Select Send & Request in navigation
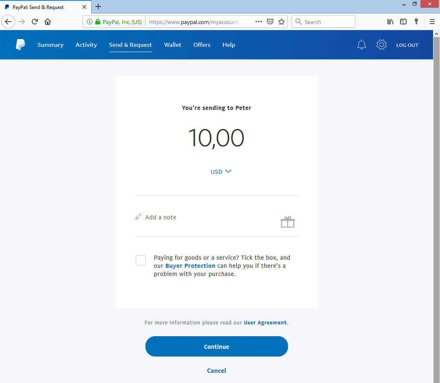 pyautogui.click(x=130, y=45)
